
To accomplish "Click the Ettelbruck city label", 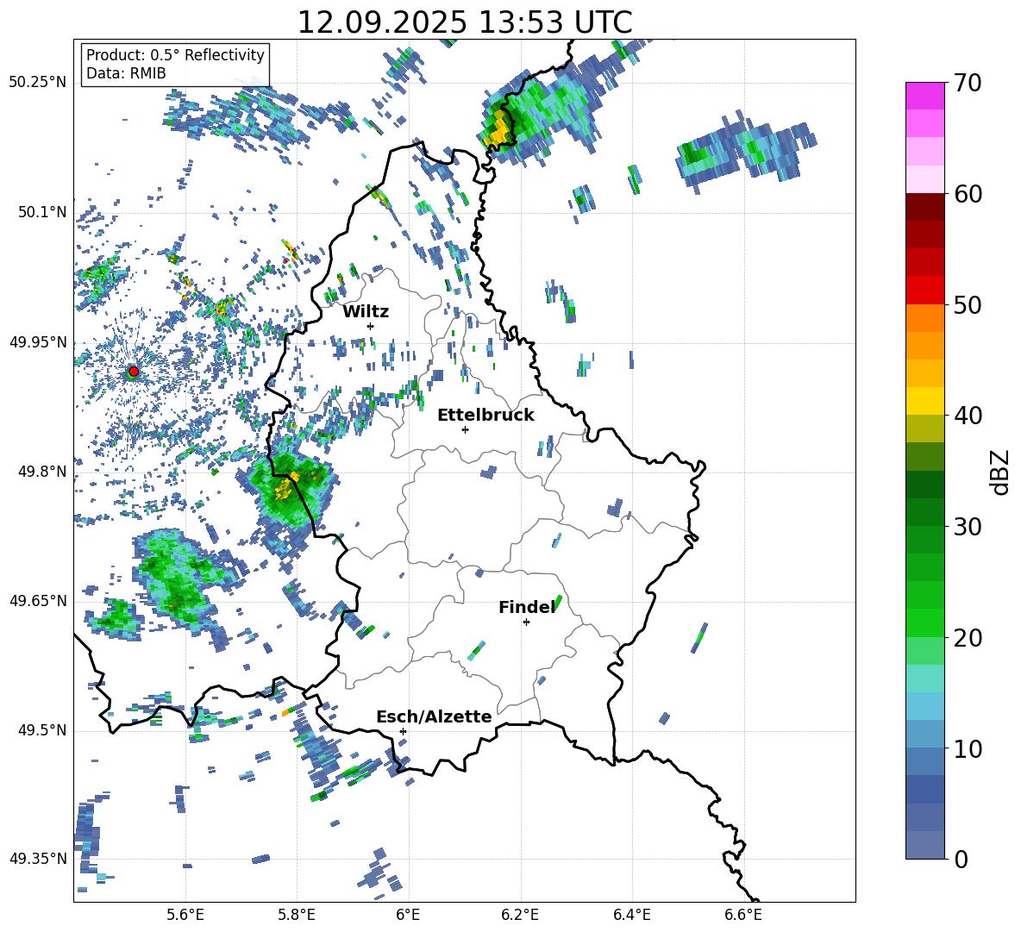I will 485,416.
